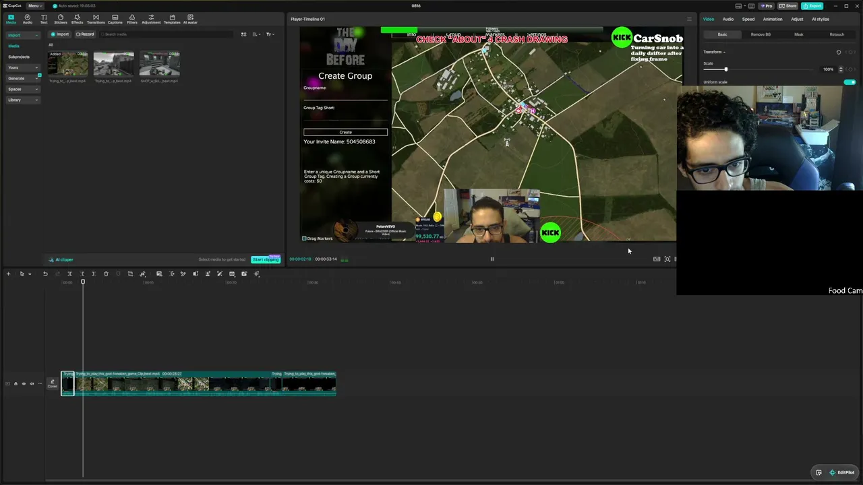Split the clip at the playhead
The height and width of the screenshot is (485, 863).
[x=69, y=274]
